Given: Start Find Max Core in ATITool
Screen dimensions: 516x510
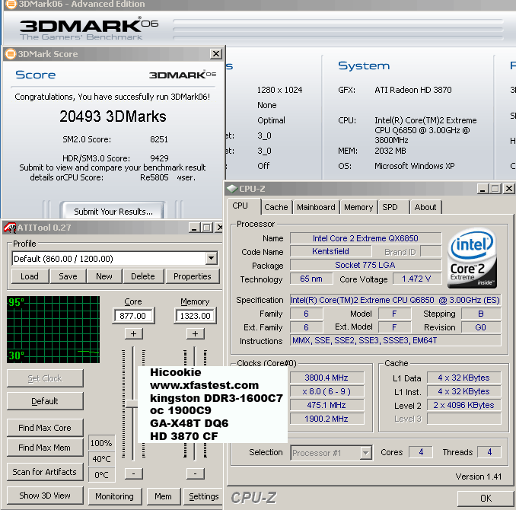Looking at the screenshot, I should point(45,427).
